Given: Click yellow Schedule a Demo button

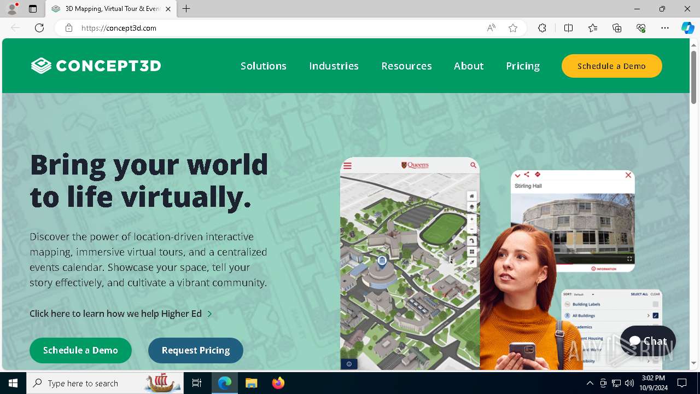Looking at the screenshot, I should tap(611, 66).
